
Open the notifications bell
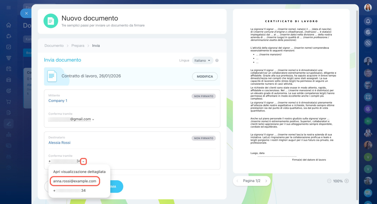click(368, 21)
